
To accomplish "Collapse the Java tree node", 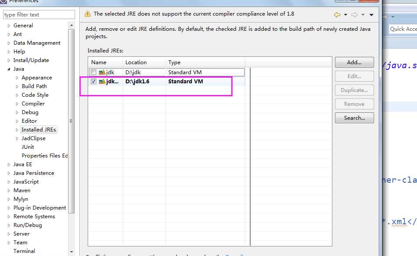I will (x=9, y=69).
